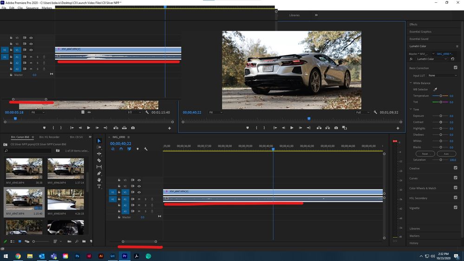
Task: Pick the Type tool
Action: (99, 186)
